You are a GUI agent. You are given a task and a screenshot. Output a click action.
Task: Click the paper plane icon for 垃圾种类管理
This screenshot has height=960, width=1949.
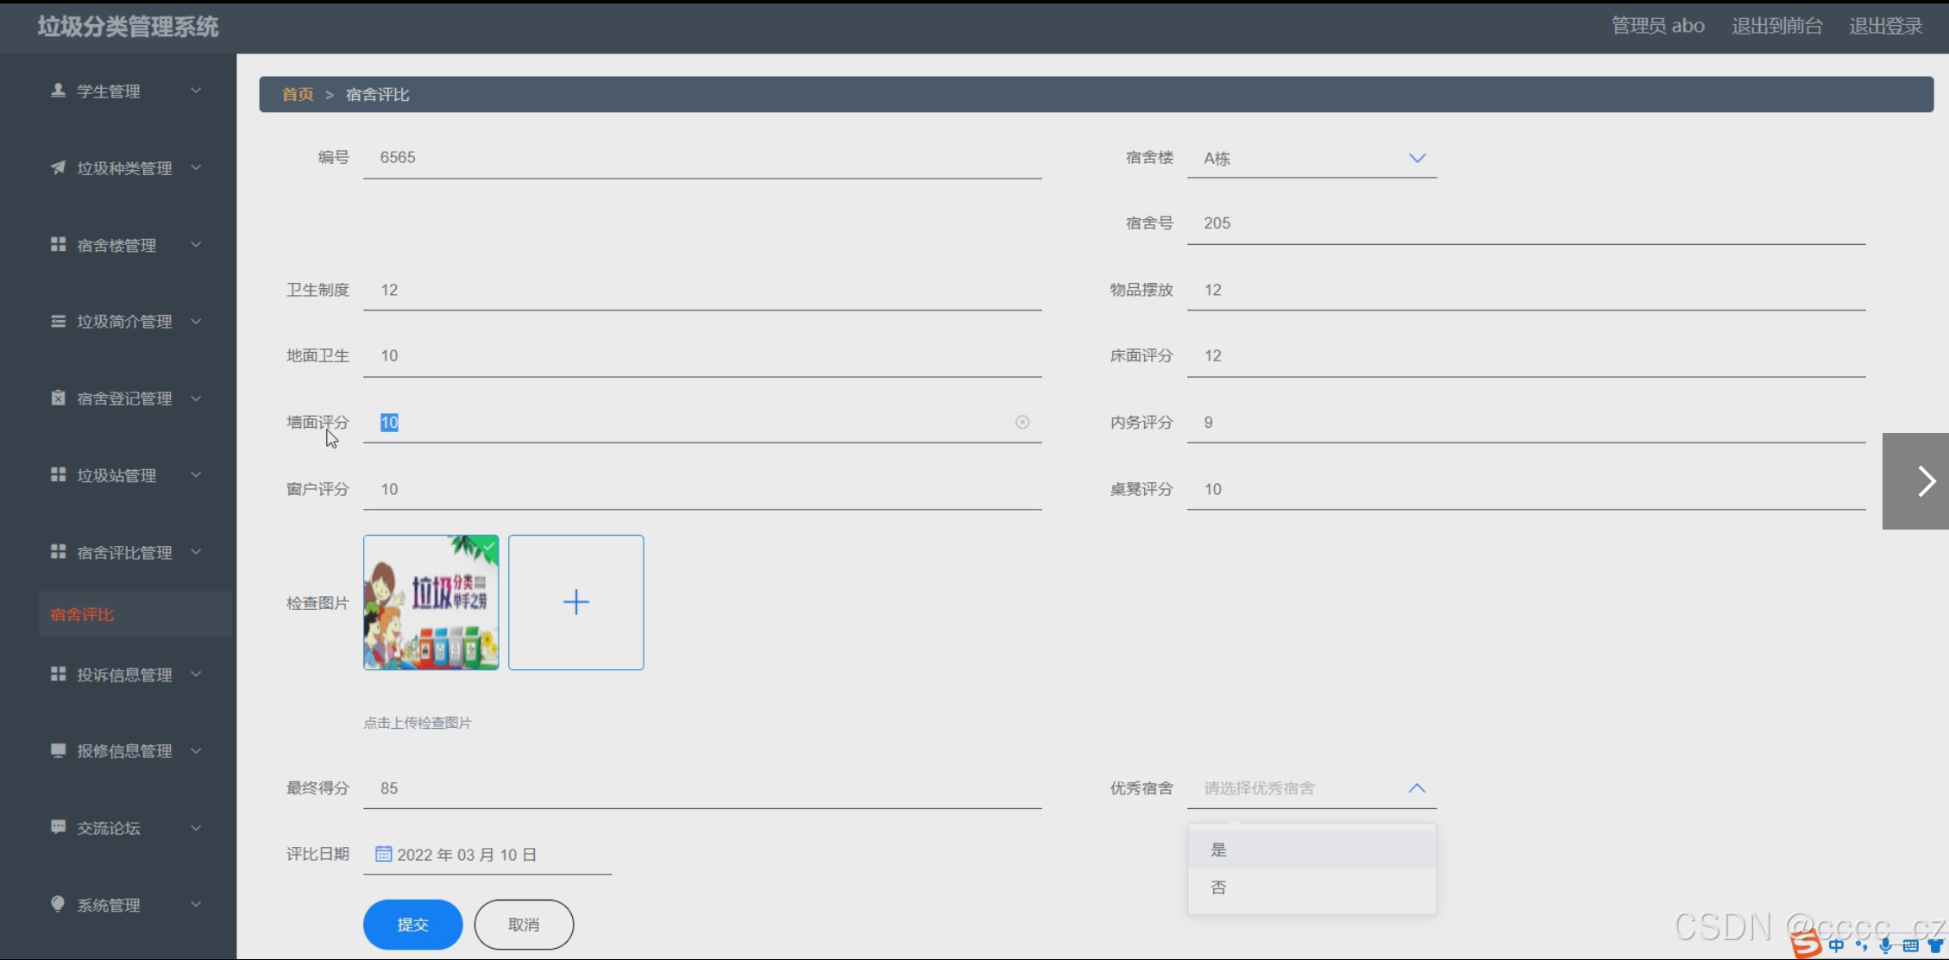coord(58,167)
